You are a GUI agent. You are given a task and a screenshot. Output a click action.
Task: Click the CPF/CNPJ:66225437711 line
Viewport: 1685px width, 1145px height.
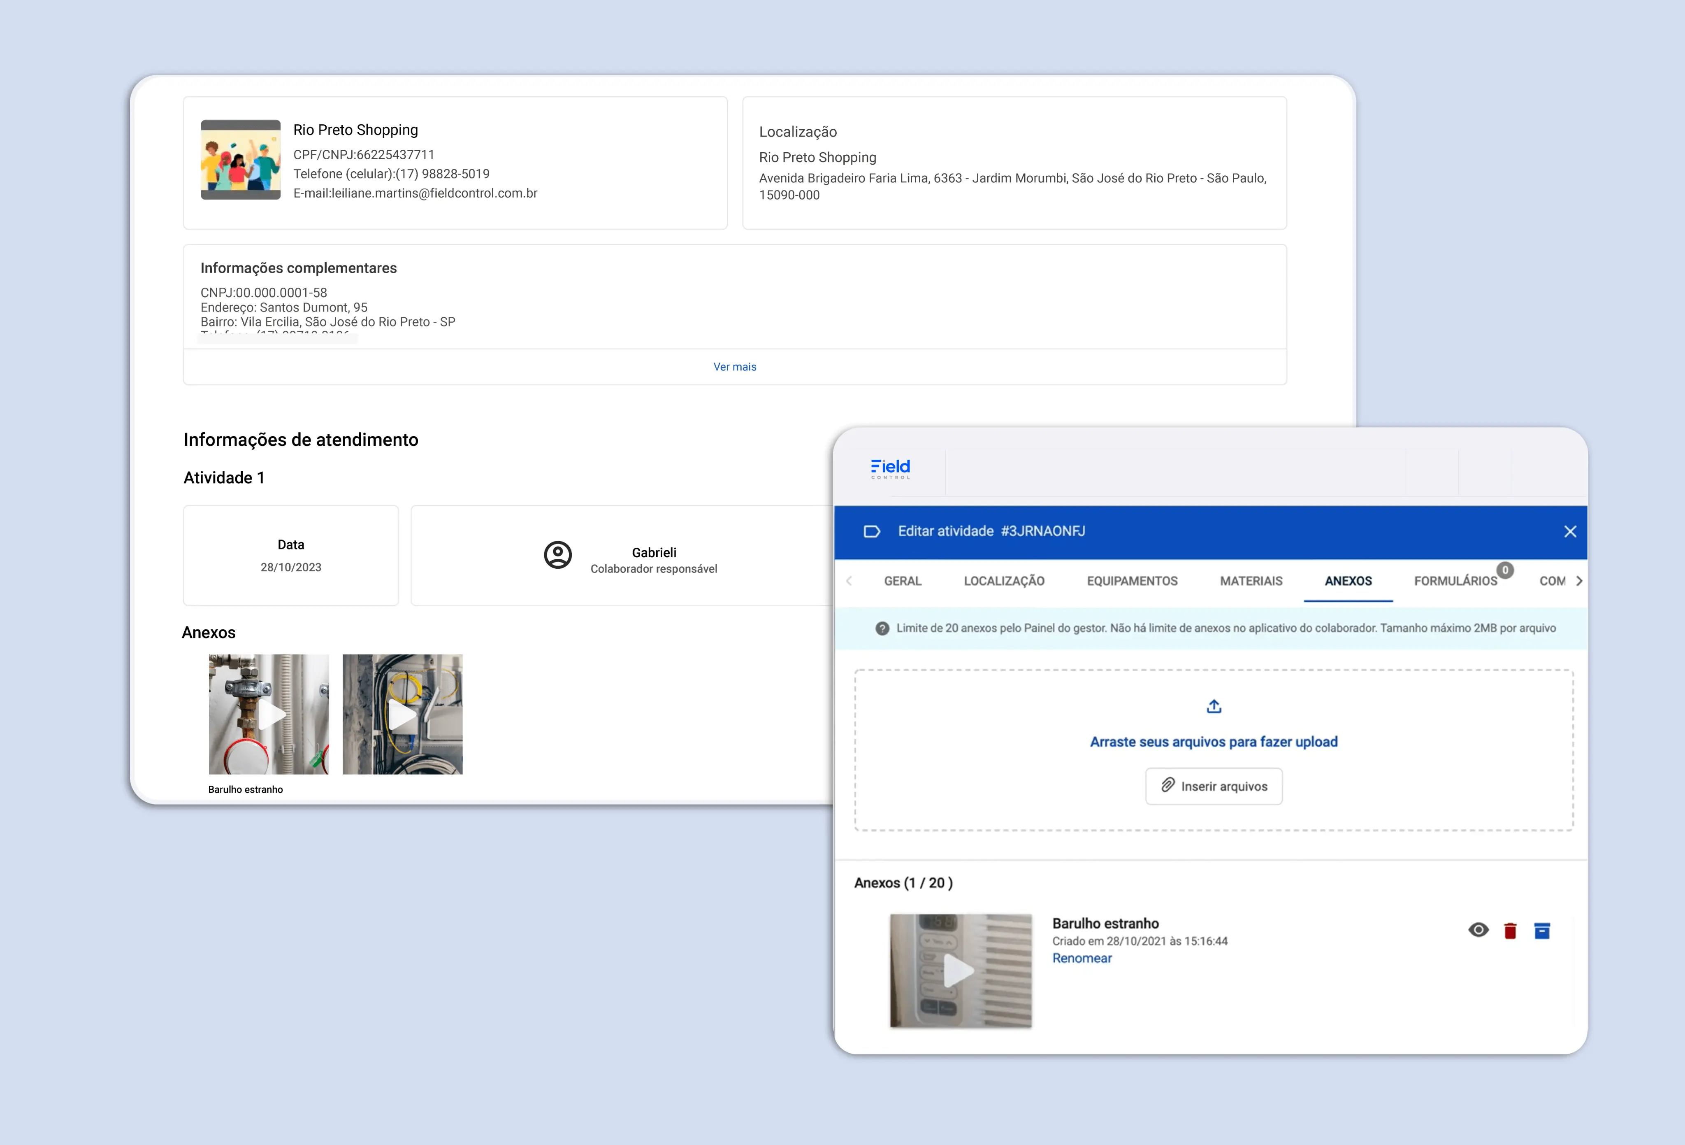coord(363,155)
